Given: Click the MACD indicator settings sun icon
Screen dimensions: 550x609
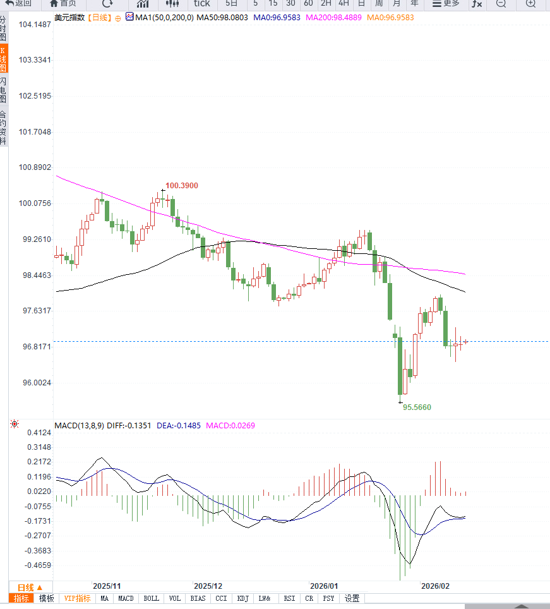Looking at the screenshot, I should pos(15,425).
